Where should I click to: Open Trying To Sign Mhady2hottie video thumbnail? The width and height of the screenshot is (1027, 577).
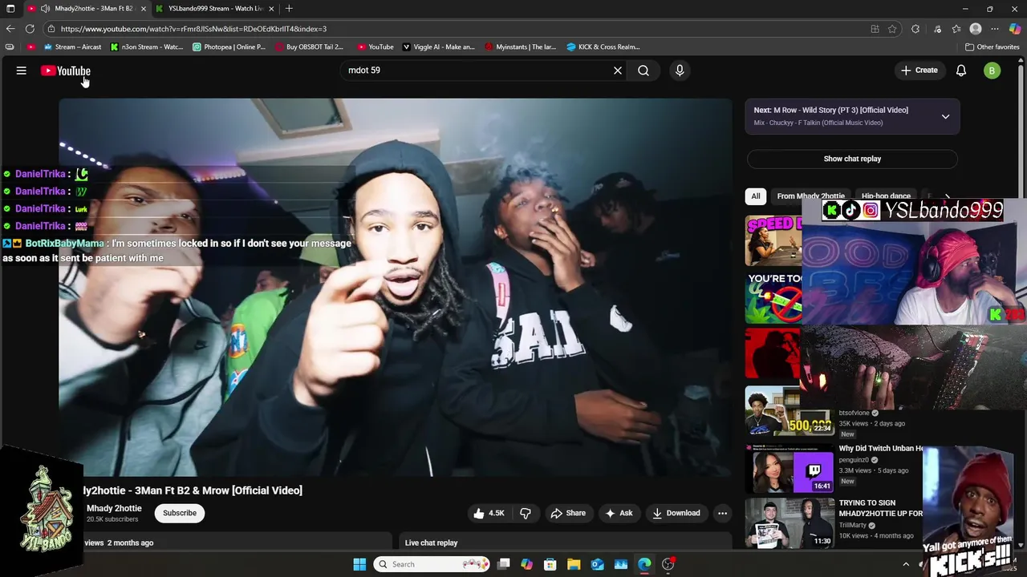click(790, 523)
